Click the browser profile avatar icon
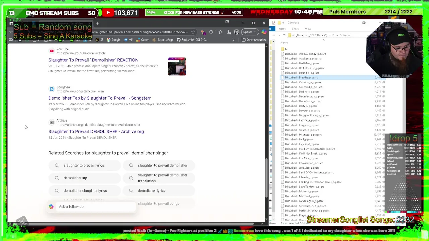The height and width of the screenshot is (241, 429). pos(236,32)
